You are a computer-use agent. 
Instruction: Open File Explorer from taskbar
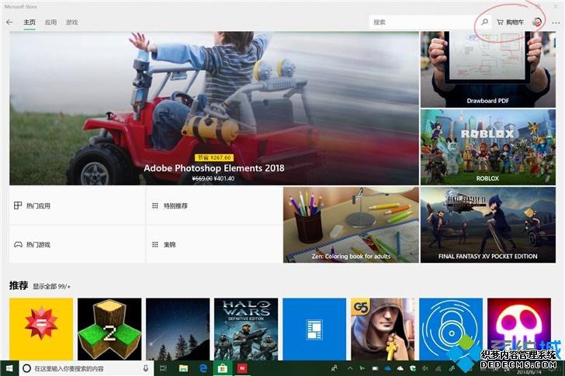(x=183, y=368)
